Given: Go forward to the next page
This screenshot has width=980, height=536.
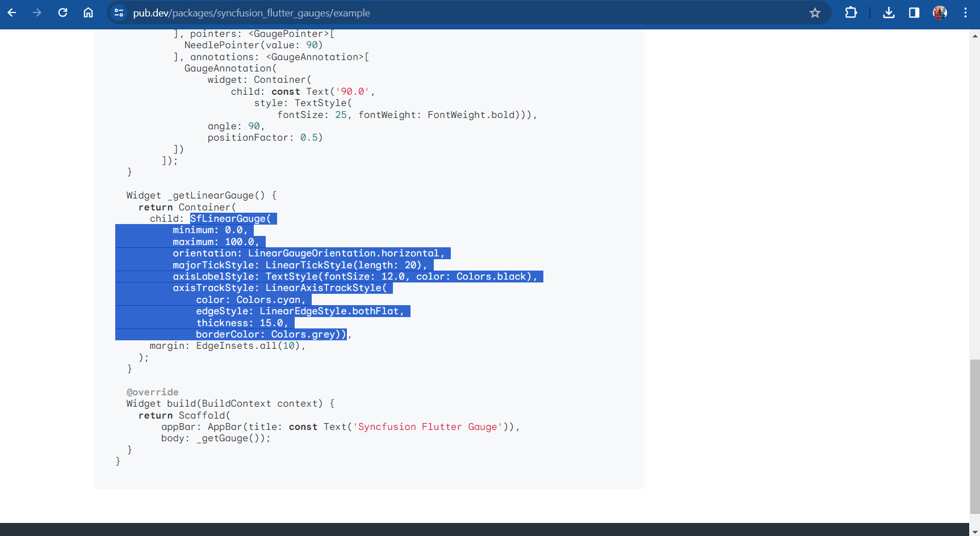Looking at the screenshot, I should click(x=37, y=12).
